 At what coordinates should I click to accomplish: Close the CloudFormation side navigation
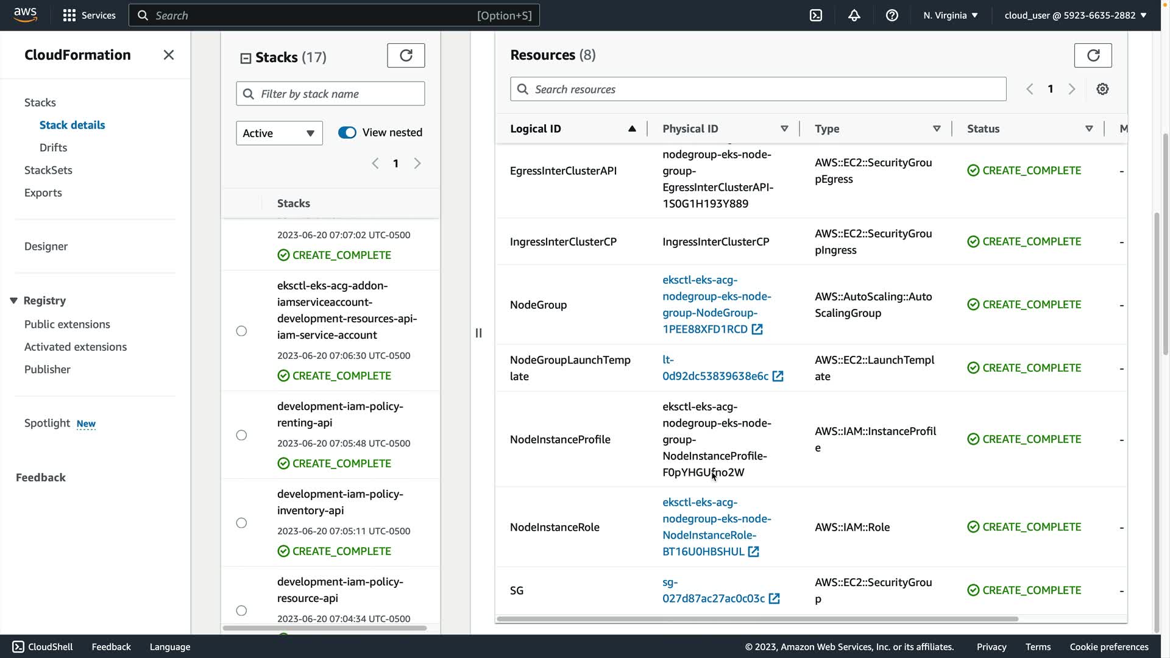[x=169, y=55]
